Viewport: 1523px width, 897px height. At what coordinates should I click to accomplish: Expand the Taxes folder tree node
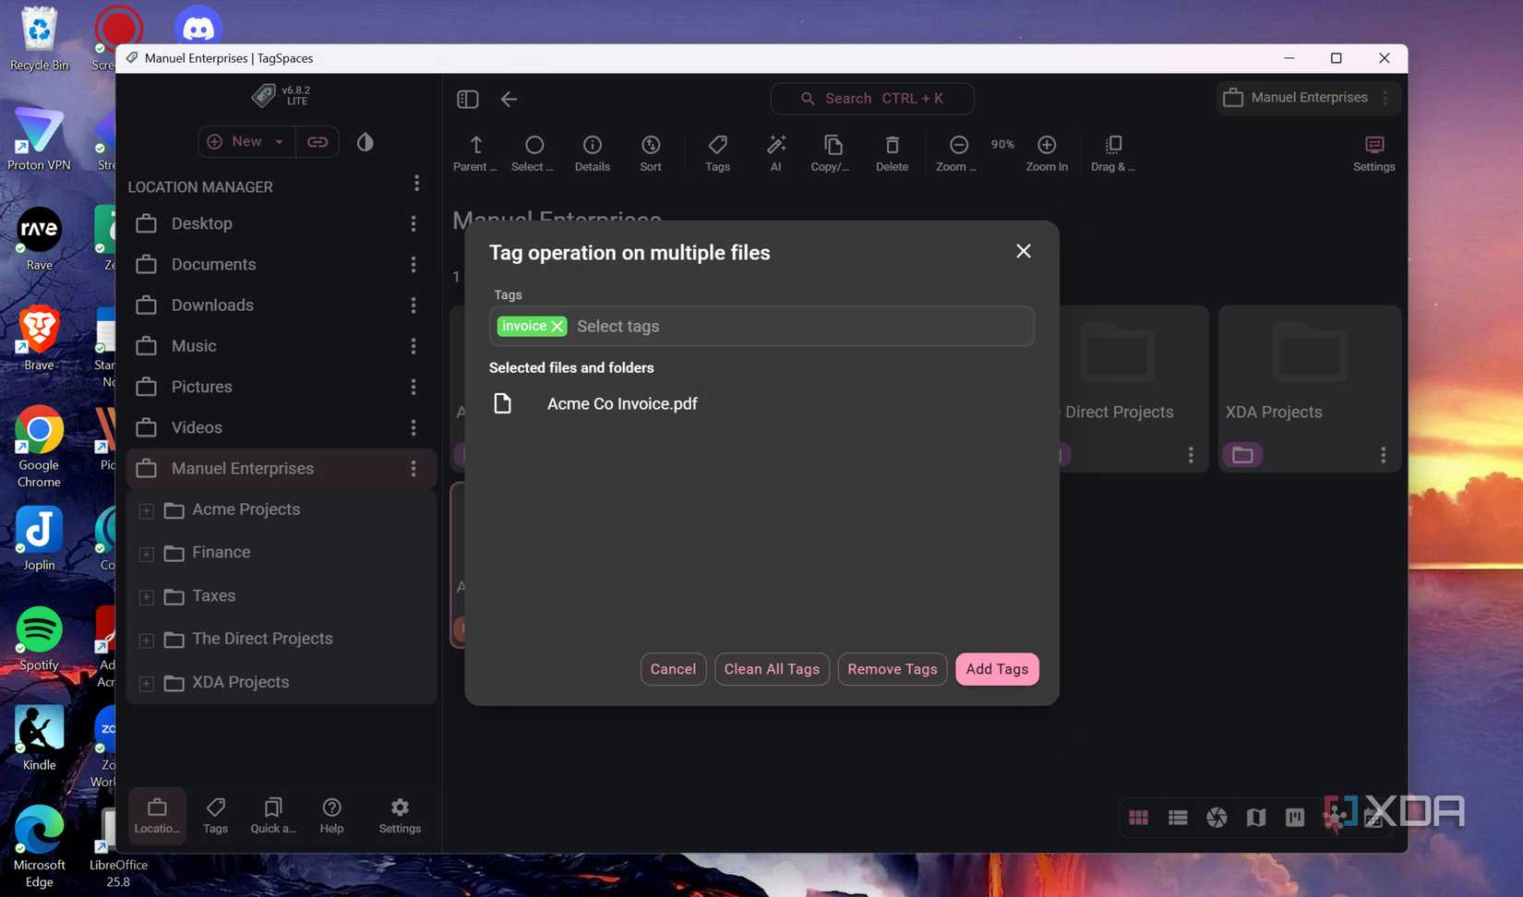pyautogui.click(x=146, y=597)
